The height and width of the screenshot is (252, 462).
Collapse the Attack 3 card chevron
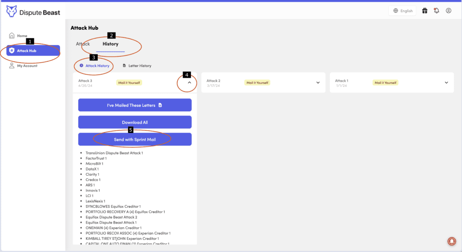click(x=189, y=82)
